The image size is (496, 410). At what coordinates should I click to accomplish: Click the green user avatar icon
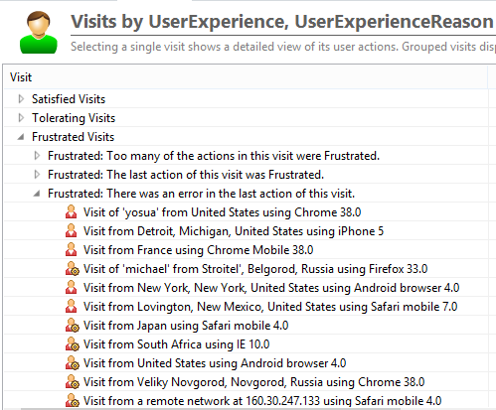click(39, 32)
